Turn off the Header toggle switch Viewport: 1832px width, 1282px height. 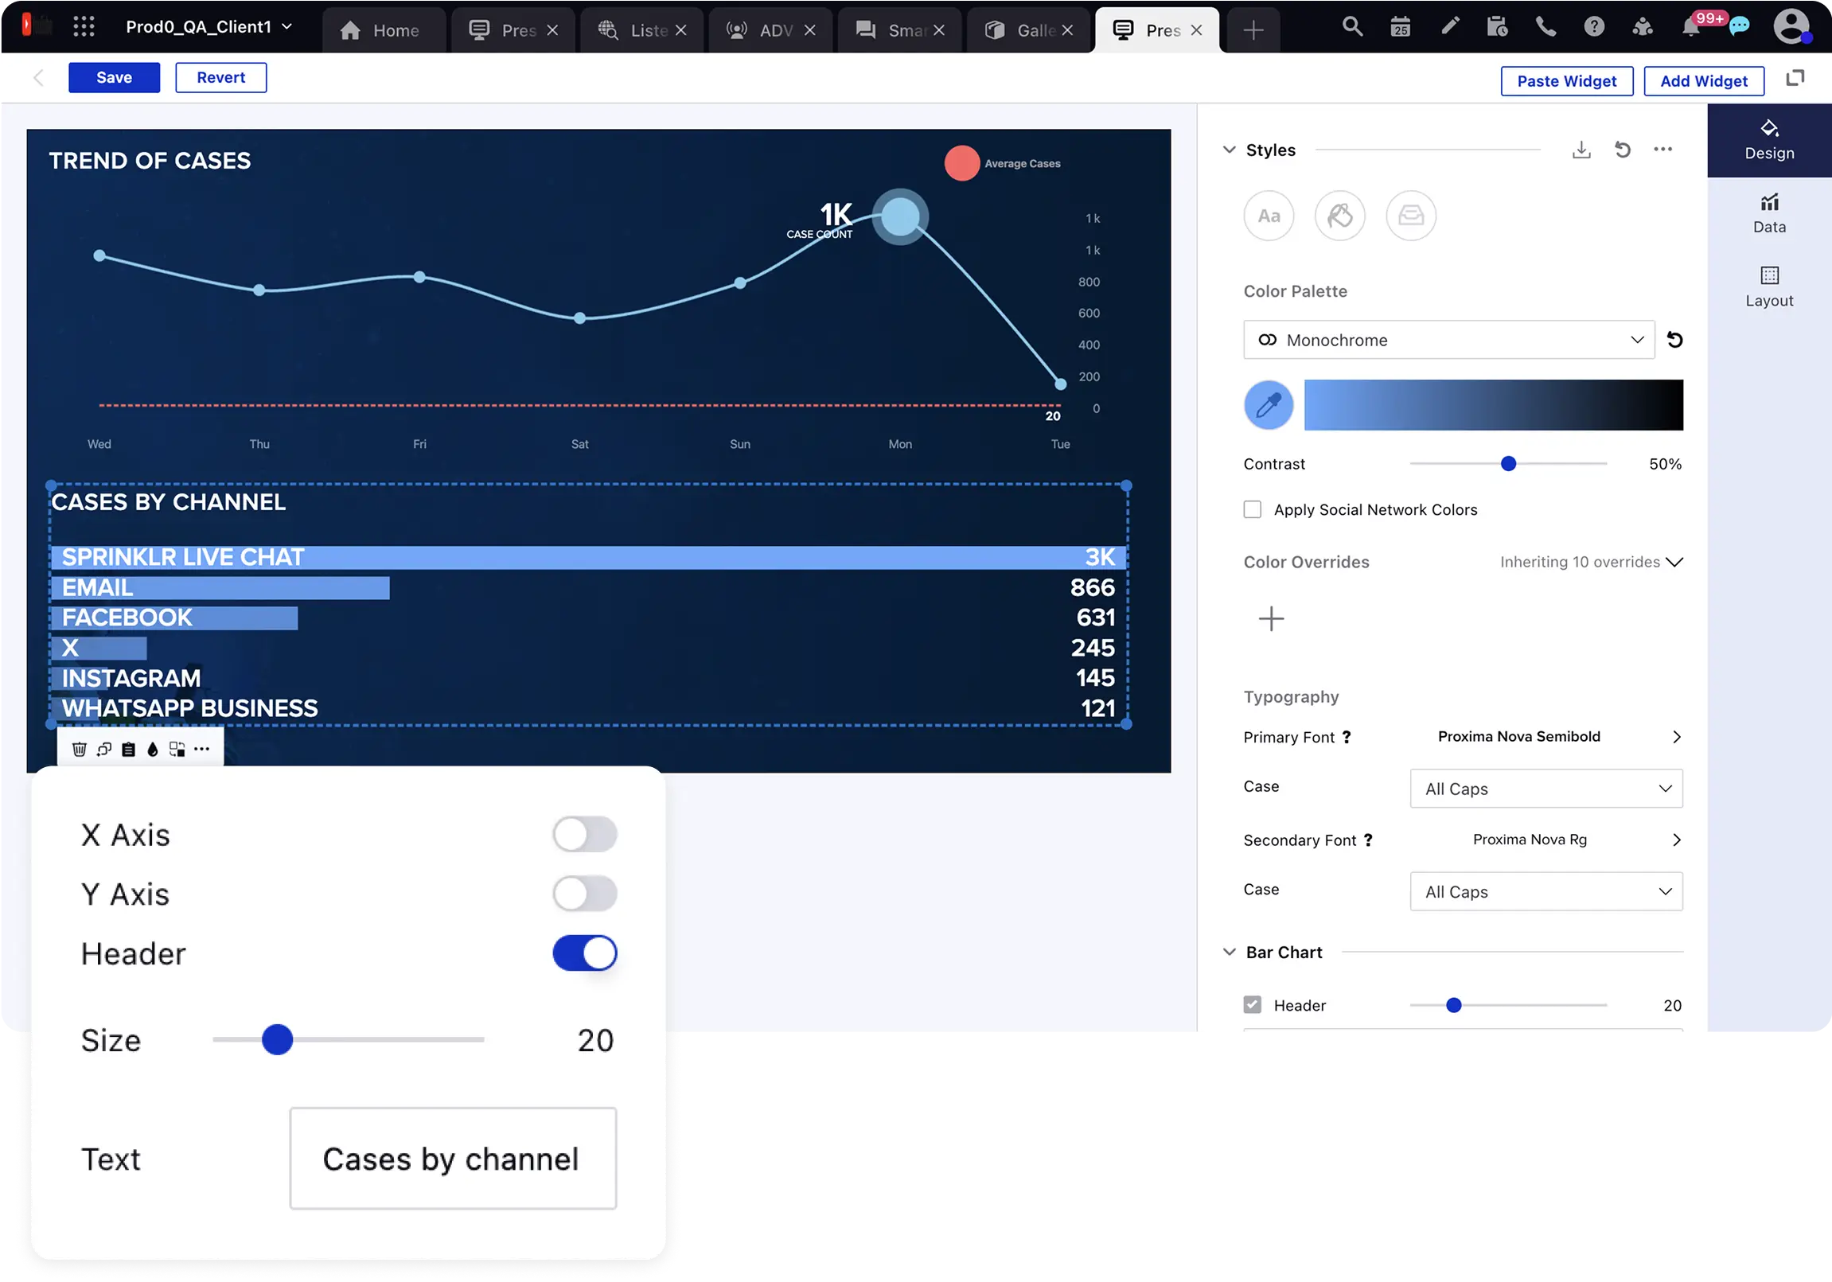click(584, 953)
